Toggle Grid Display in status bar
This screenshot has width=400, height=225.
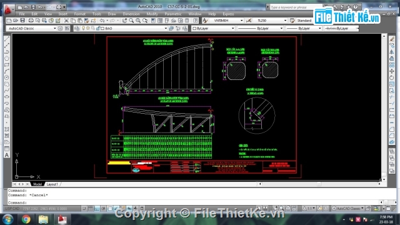pos(91,208)
